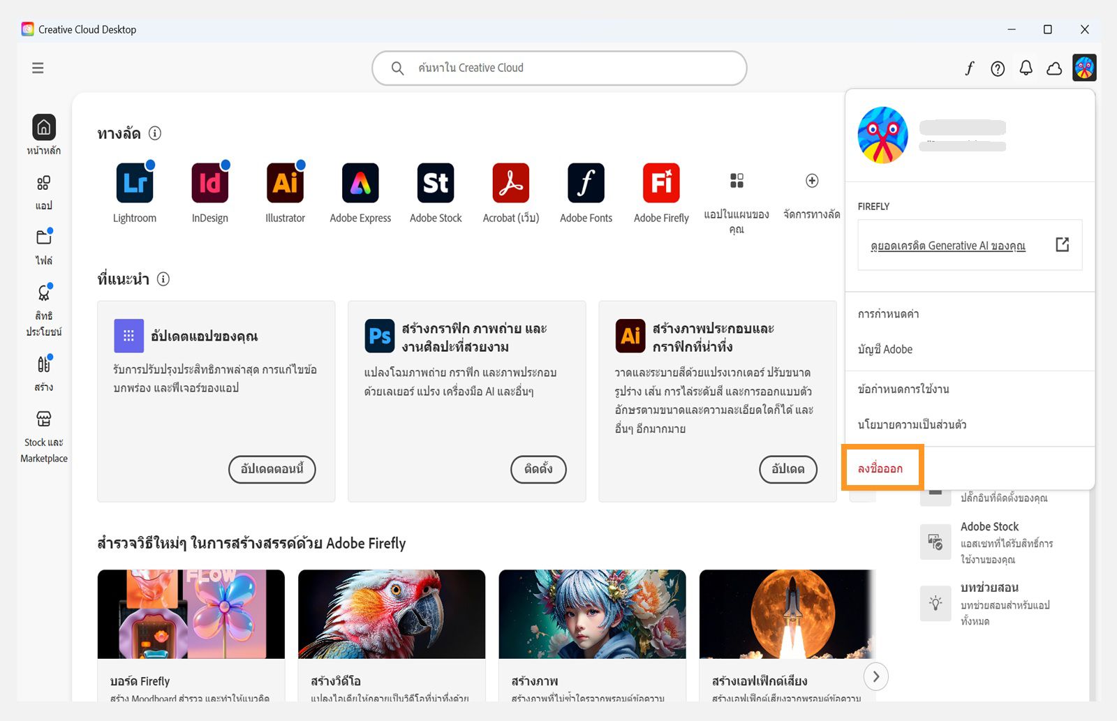Open the Create (สร้าง) sidebar icon
This screenshot has width=1117, height=721.
[44, 364]
